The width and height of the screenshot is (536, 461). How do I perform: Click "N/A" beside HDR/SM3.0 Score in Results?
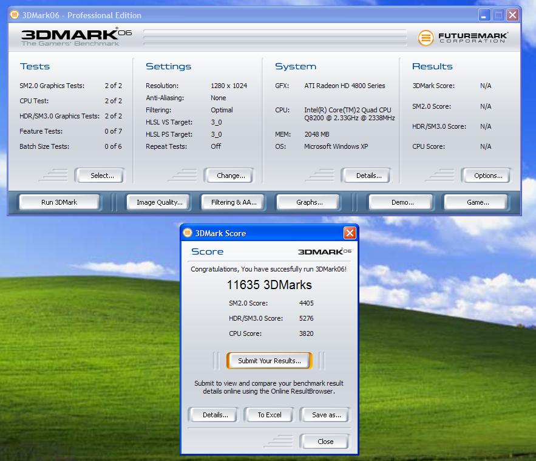(486, 126)
